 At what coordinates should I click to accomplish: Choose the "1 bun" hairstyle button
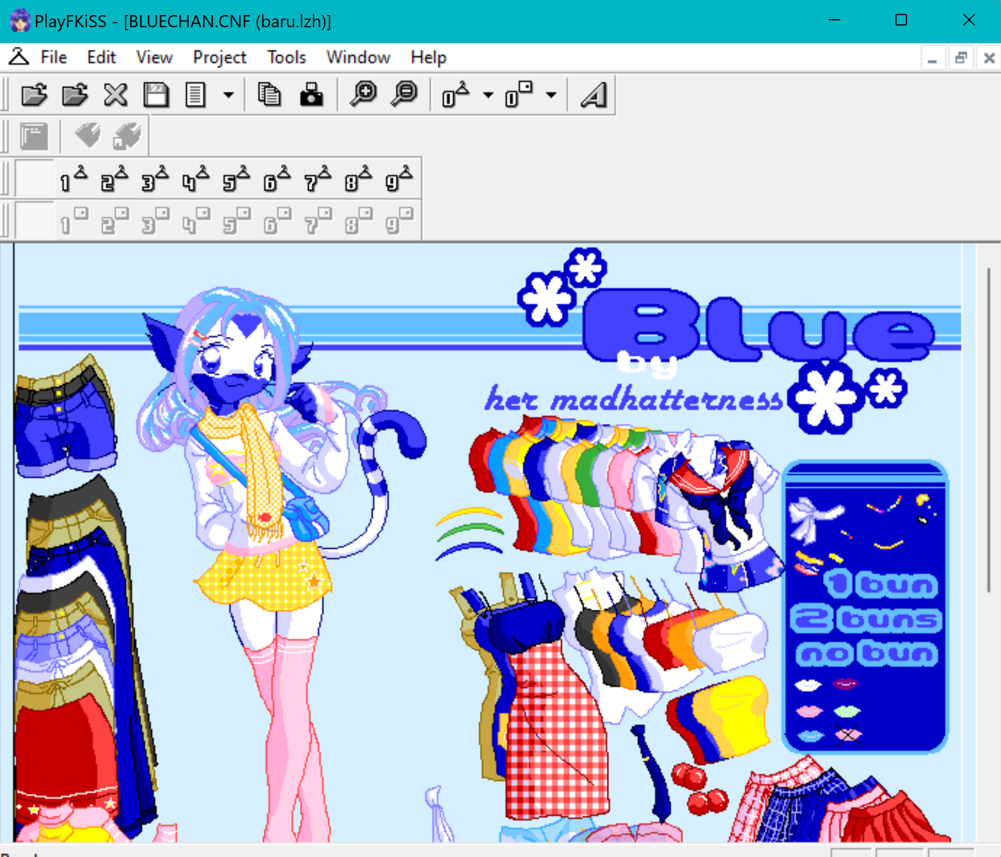point(880,585)
